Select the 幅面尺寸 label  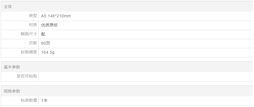(x=29, y=34)
